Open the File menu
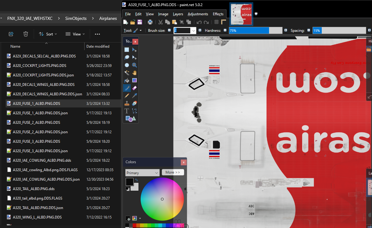This screenshot has width=372, height=228. pos(128,14)
